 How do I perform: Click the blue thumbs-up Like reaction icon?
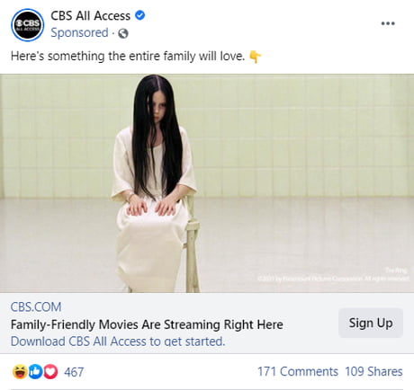pyautogui.click(x=35, y=372)
